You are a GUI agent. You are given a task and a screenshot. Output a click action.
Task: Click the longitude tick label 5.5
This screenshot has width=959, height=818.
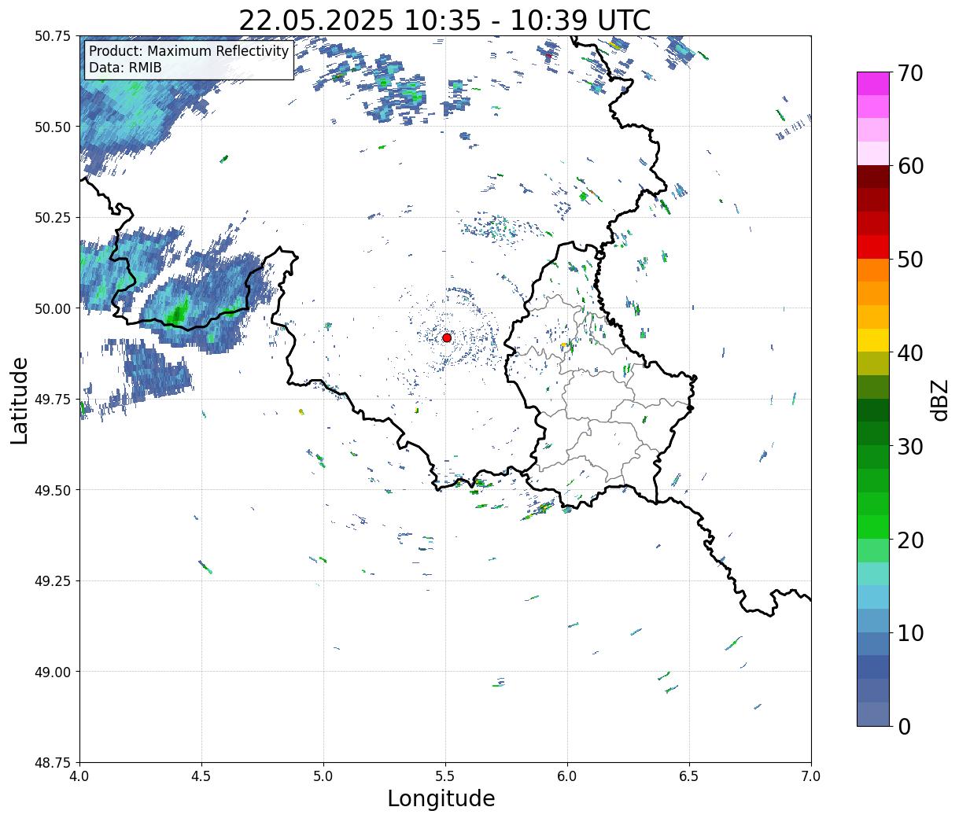pyautogui.click(x=445, y=776)
